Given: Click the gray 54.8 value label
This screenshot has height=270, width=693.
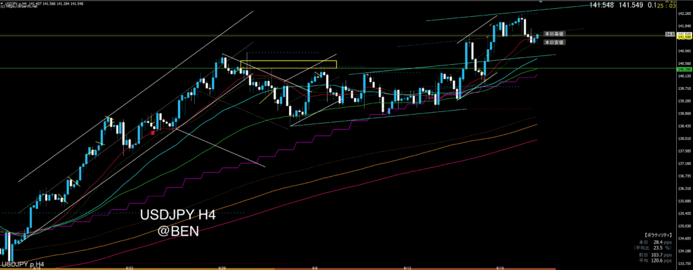Looking at the screenshot, I should (x=669, y=34).
